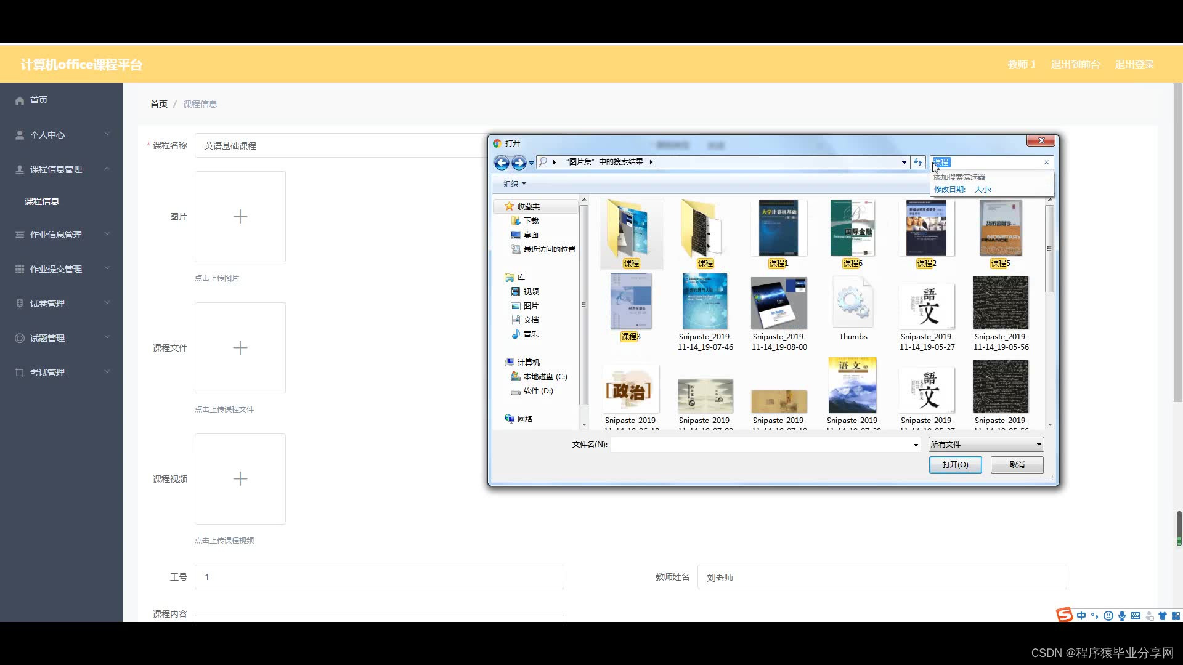Click the plus icon to upload 课程视频
The width and height of the screenshot is (1183, 665).
240,479
